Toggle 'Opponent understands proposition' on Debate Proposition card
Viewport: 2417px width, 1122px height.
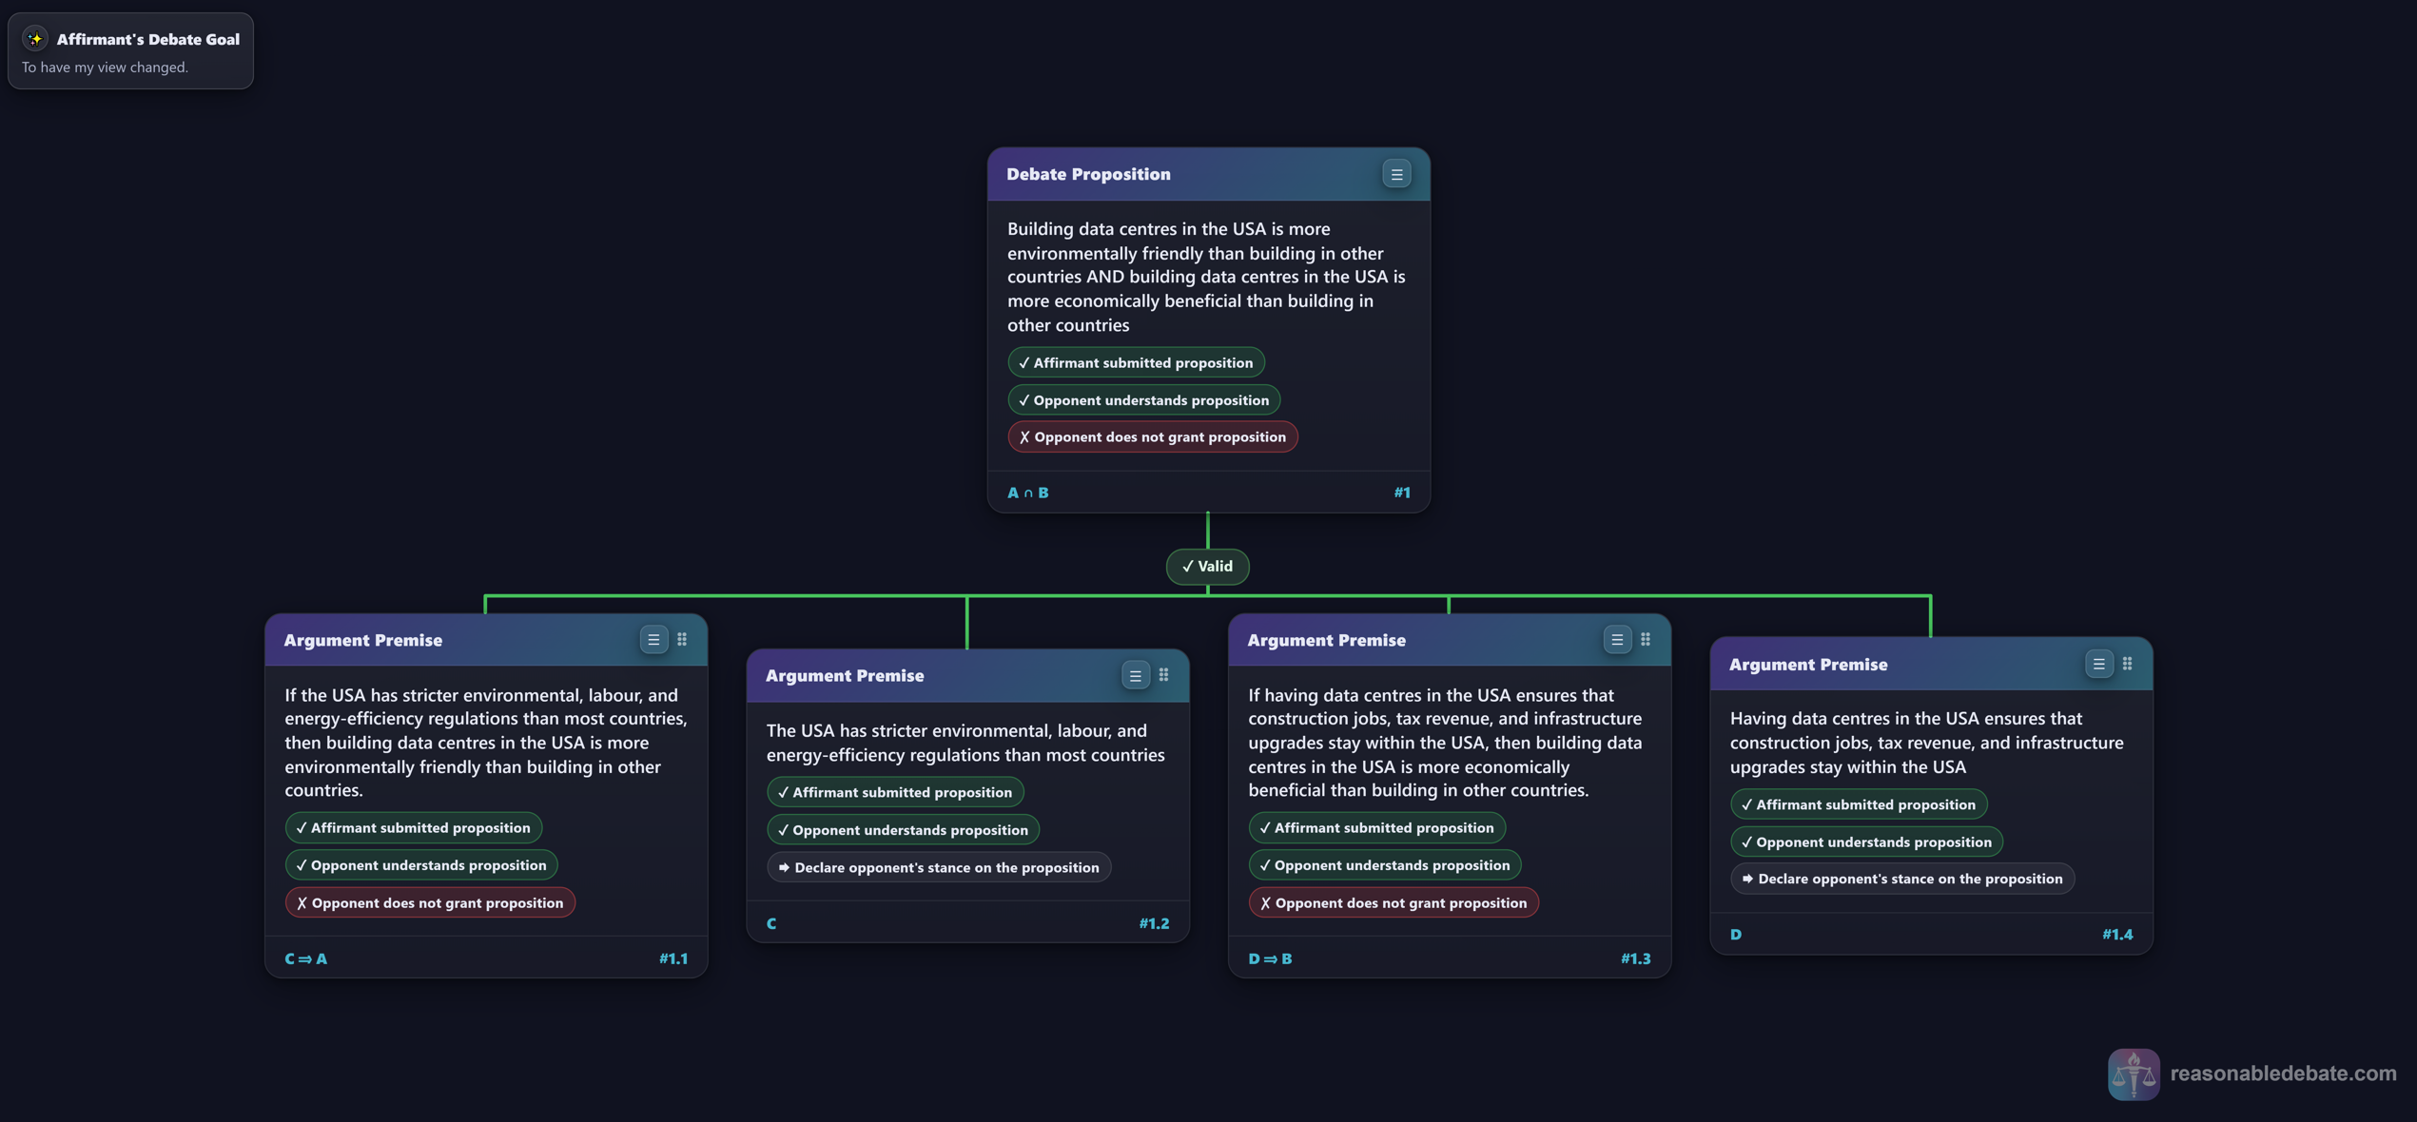coord(1143,400)
